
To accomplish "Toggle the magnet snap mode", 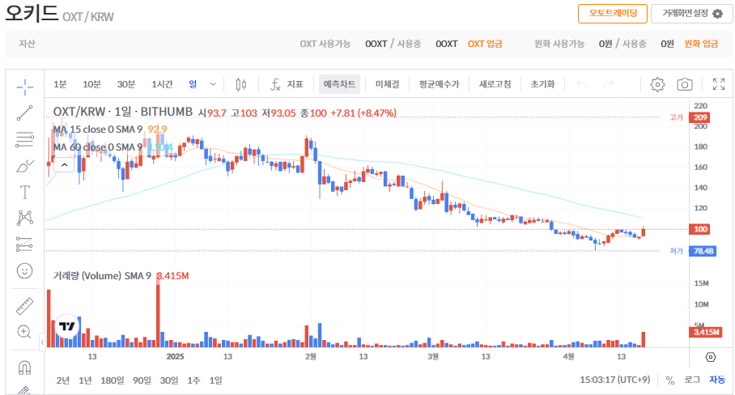I will pos(25,367).
